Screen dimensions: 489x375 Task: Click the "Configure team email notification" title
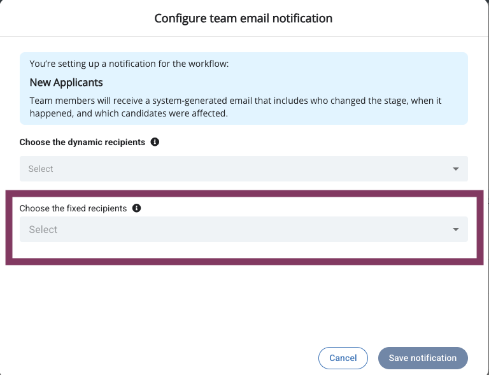click(243, 18)
